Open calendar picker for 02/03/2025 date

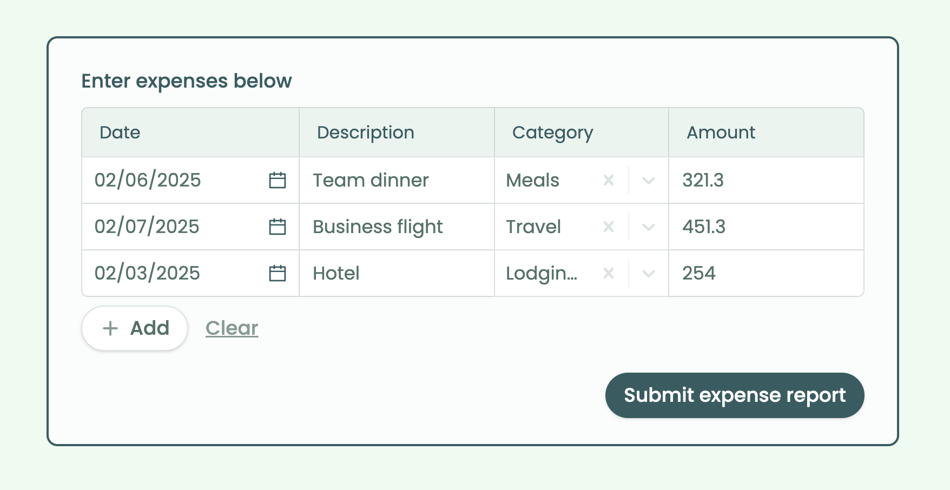pyautogui.click(x=278, y=273)
